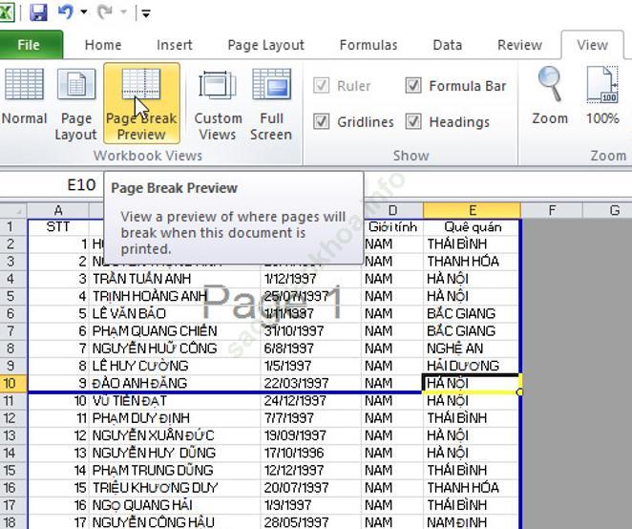Activate Page Break Preview view
The image size is (632, 529).
pyautogui.click(x=141, y=103)
